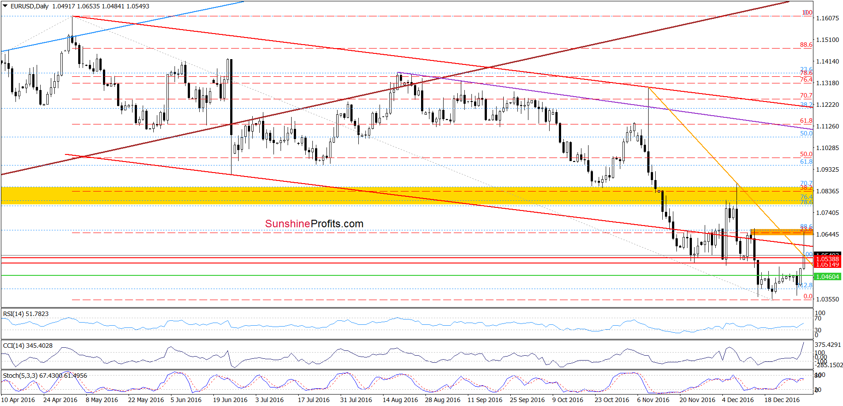Click the 1.13180 price axis label
The height and width of the screenshot is (406, 843).
point(828,83)
